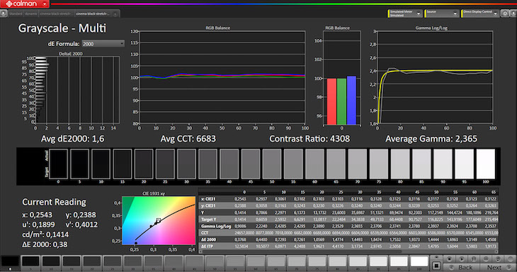Switch to the Standard tab

pyautogui.click(x=16, y=14)
